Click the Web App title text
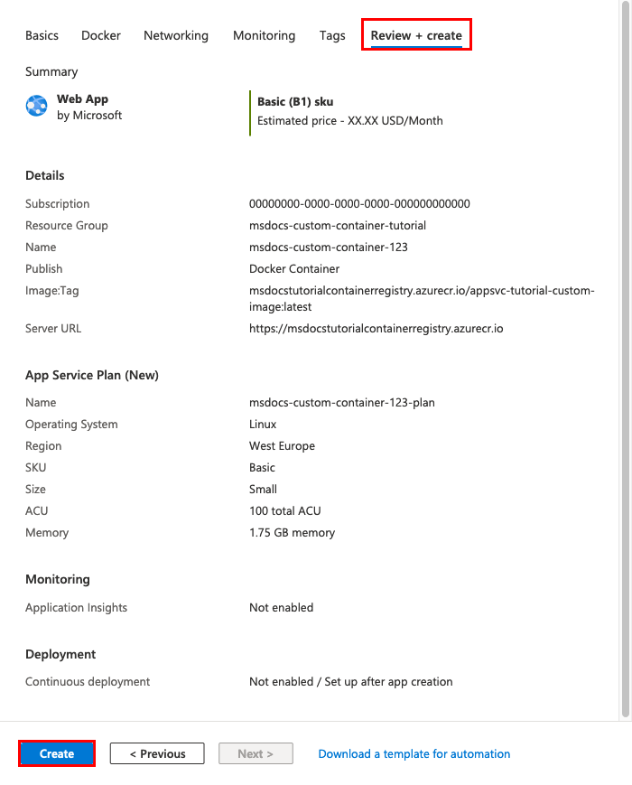 tap(82, 99)
